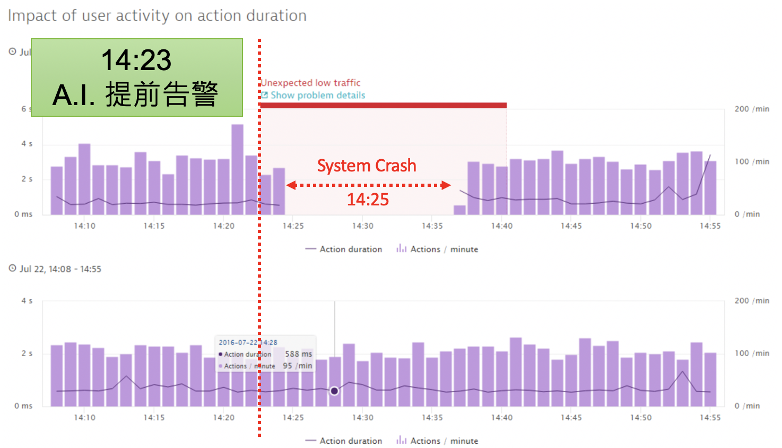
Task: Hide the Actions / minute series in the bottom chart legend
Action: point(444,441)
